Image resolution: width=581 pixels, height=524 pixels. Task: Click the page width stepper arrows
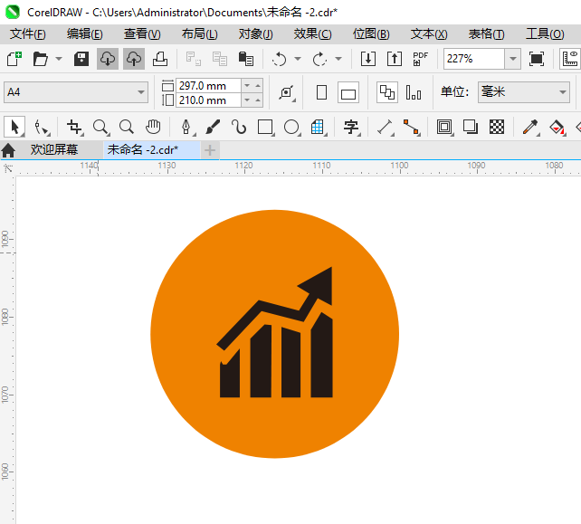(252, 86)
